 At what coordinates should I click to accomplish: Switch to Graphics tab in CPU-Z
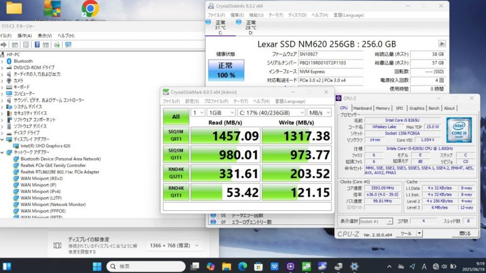417,108
